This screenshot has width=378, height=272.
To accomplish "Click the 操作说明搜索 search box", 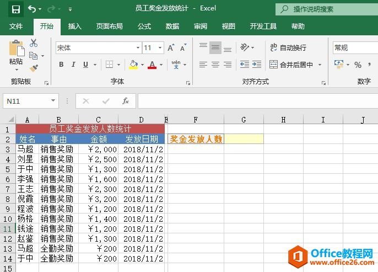I will [326, 9].
